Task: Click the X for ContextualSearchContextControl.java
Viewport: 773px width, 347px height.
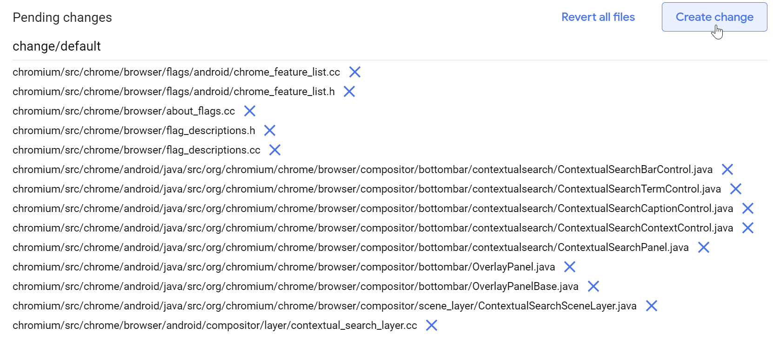Action: [748, 228]
